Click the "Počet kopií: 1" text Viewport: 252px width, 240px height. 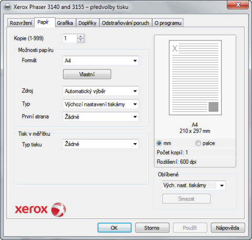tap(172, 153)
